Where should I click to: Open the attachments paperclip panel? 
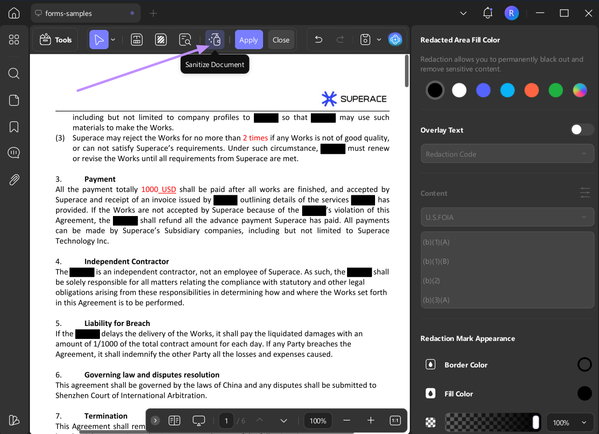click(14, 180)
